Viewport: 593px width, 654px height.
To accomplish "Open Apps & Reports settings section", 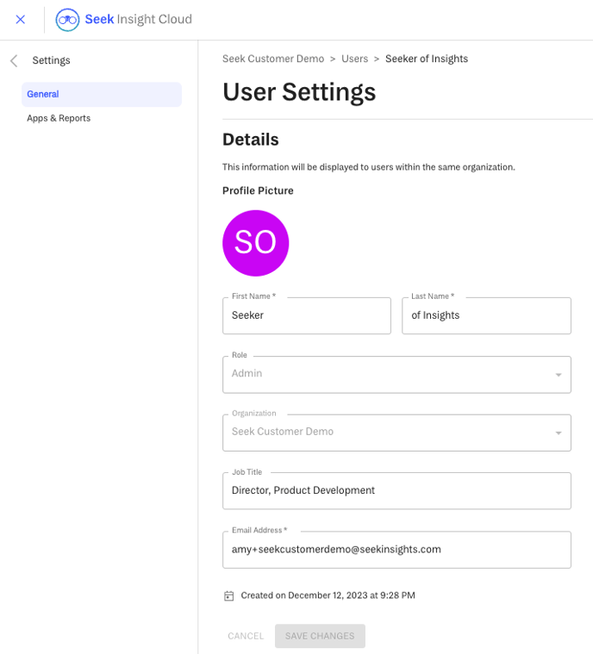I will point(59,118).
